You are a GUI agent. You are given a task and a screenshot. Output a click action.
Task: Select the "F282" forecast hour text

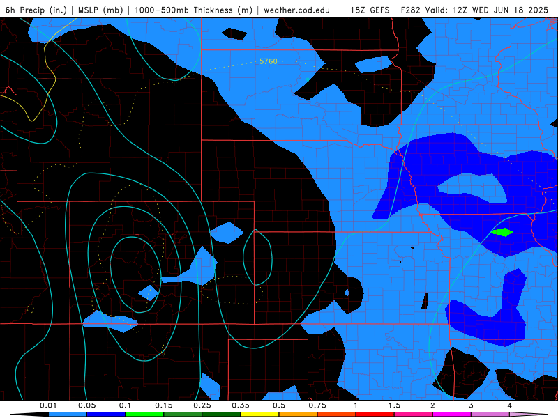pos(412,10)
